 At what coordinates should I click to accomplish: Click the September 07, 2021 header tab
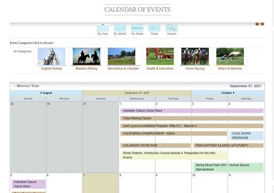coord(137,93)
